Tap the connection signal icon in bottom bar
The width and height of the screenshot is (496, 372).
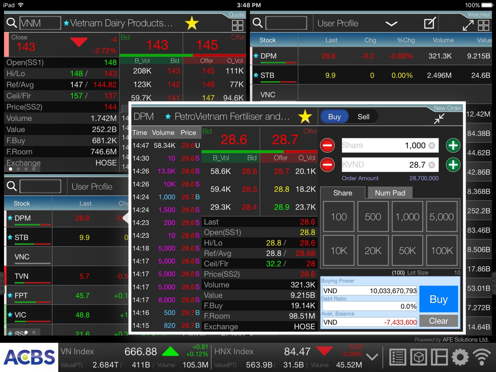pos(482,358)
